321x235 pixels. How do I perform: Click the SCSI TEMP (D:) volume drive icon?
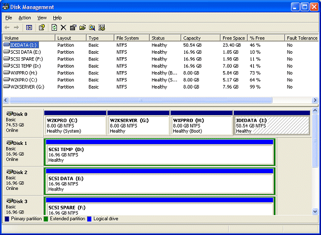click(7, 66)
